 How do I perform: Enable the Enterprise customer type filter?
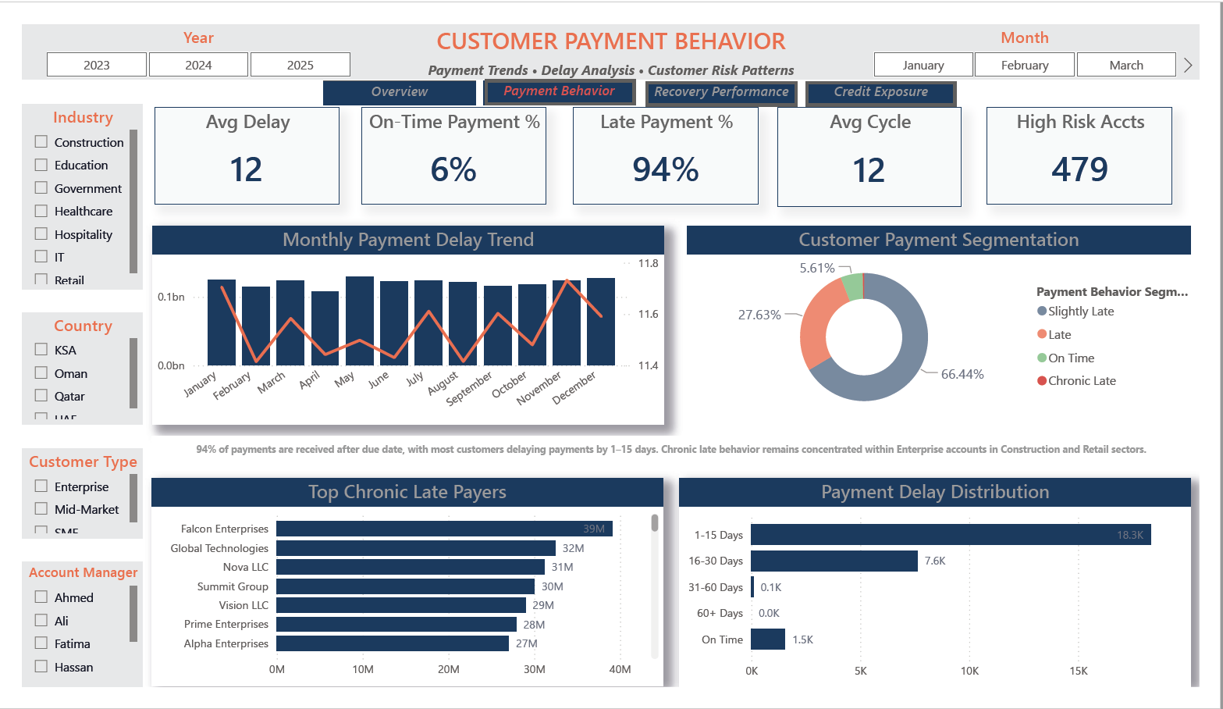pyautogui.click(x=41, y=486)
